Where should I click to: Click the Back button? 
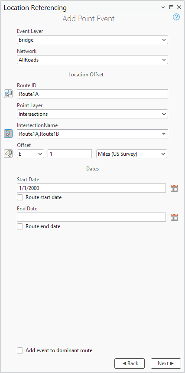130,363
